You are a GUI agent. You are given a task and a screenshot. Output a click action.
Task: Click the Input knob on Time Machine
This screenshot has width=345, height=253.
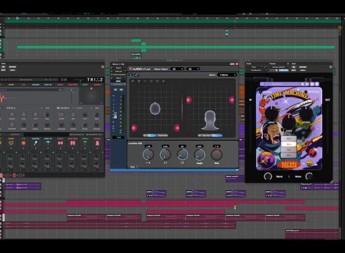[x=272, y=113]
